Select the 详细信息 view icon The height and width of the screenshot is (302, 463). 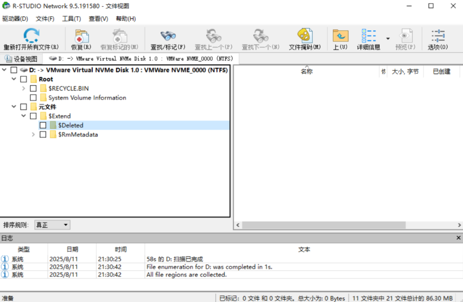tap(369, 36)
